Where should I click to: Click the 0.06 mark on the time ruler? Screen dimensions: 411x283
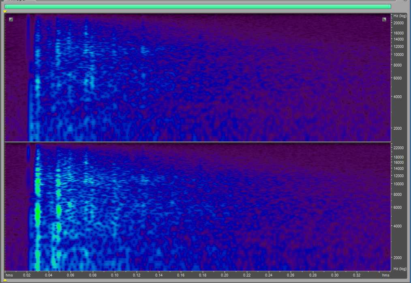(x=71, y=275)
